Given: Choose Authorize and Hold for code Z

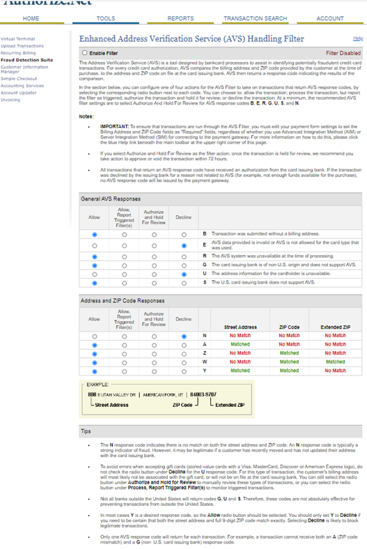Looking at the screenshot, I should click(154, 354).
